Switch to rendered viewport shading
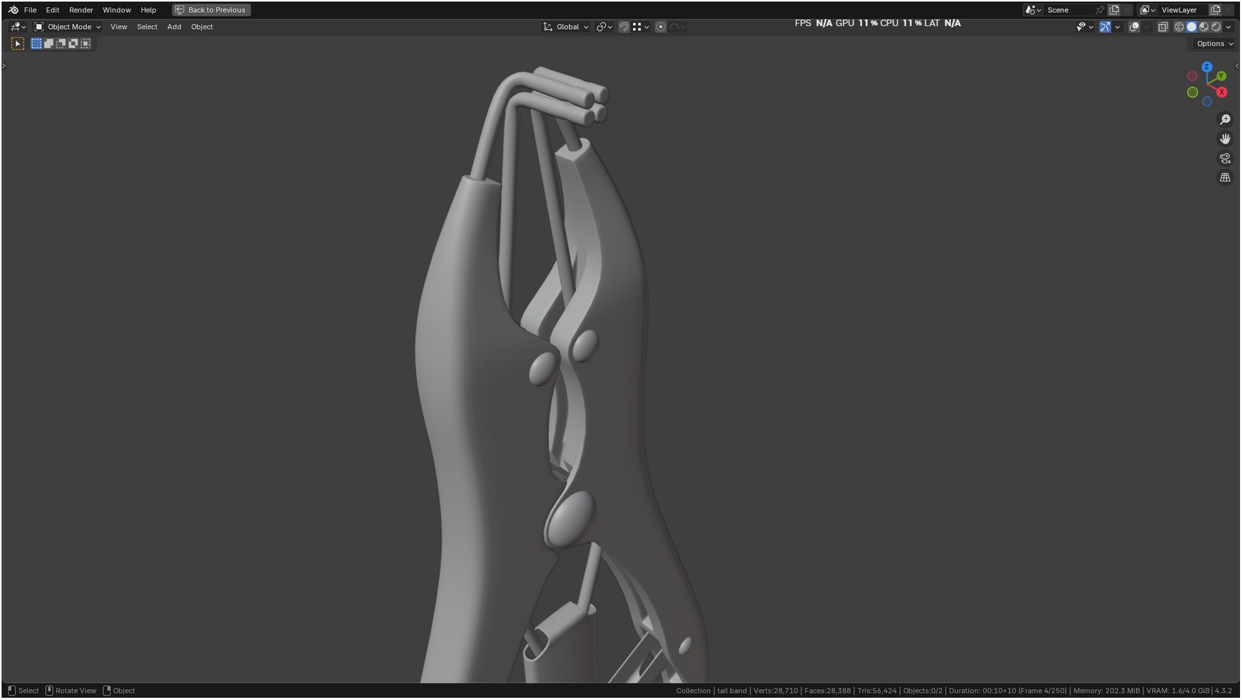The image size is (1242, 700). (1216, 27)
